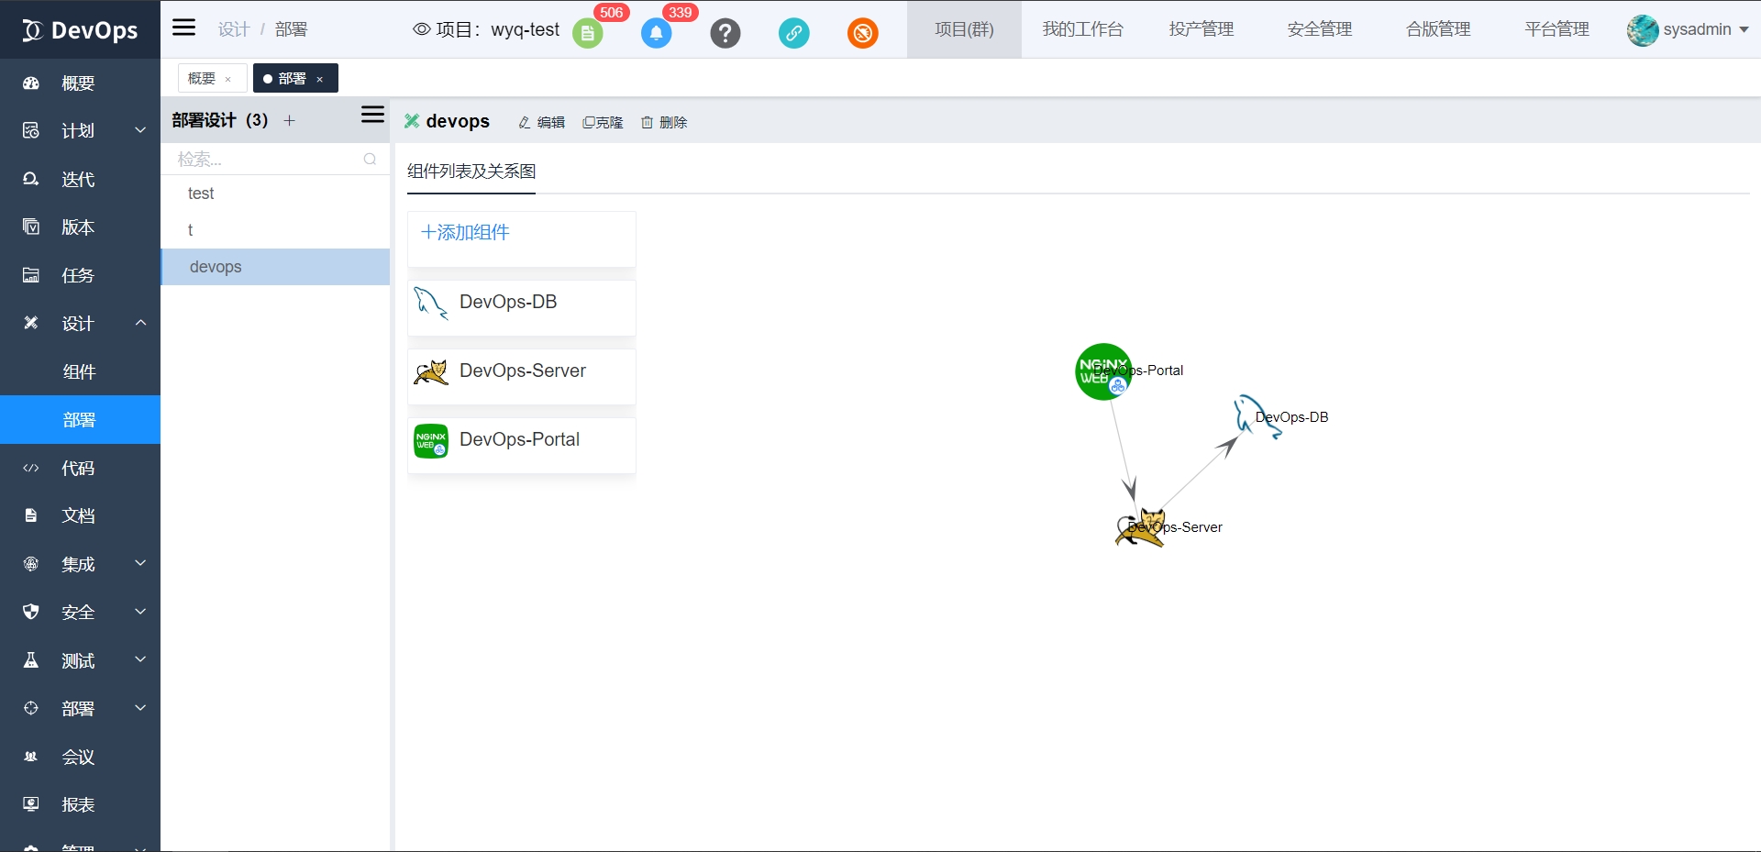Click the teal link icon in header
Screen dimensions: 1761x852
(x=794, y=33)
